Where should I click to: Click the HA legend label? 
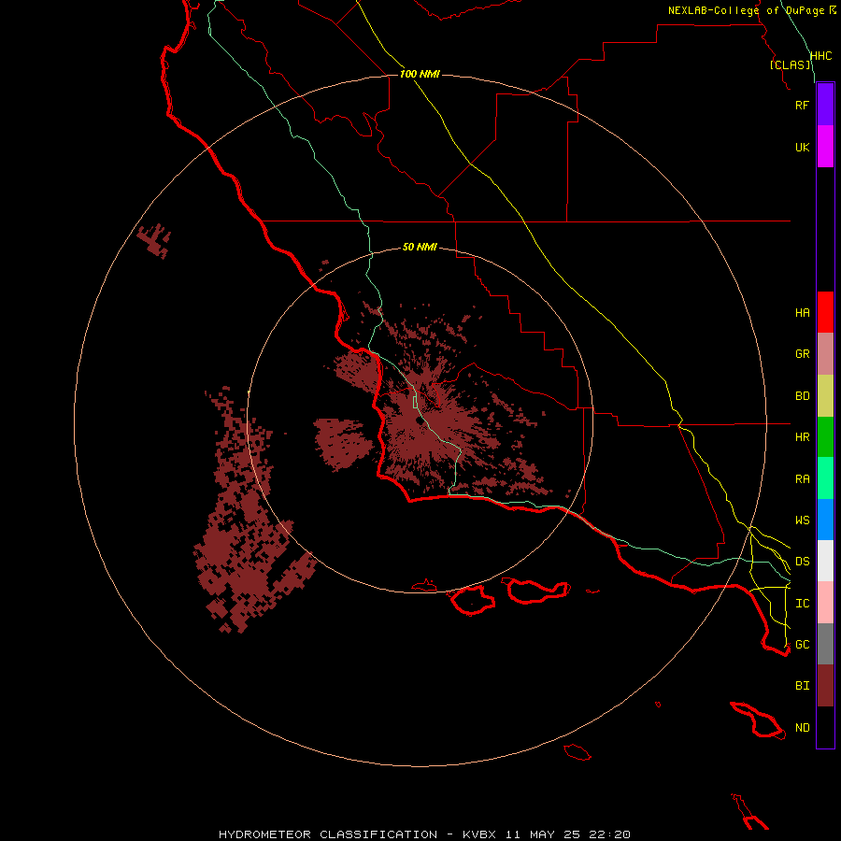[x=802, y=313]
